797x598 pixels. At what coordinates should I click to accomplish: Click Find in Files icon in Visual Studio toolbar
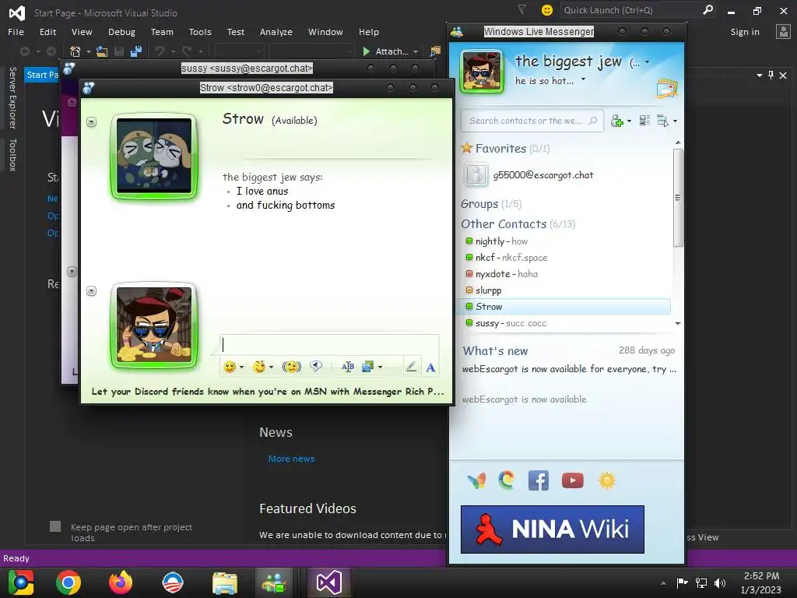tap(435, 51)
